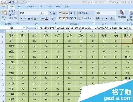Click Merge and Center (合并后居中) button

86,18
